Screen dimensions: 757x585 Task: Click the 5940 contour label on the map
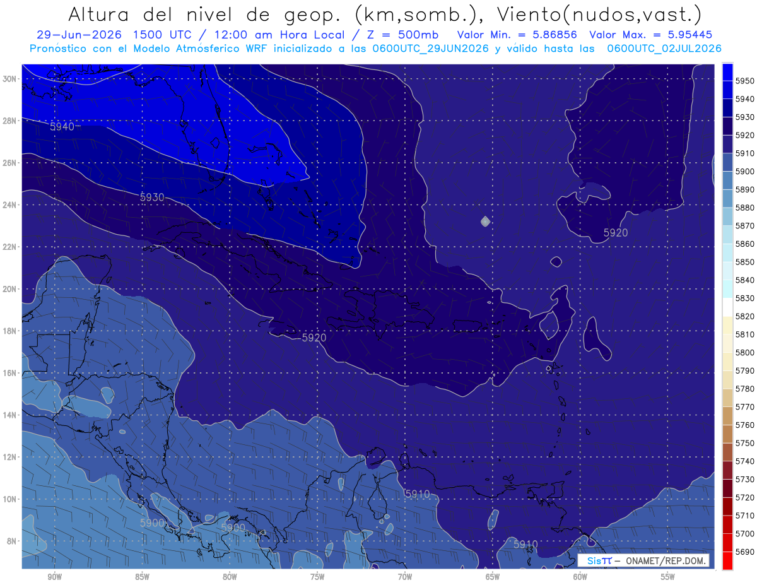(63, 127)
